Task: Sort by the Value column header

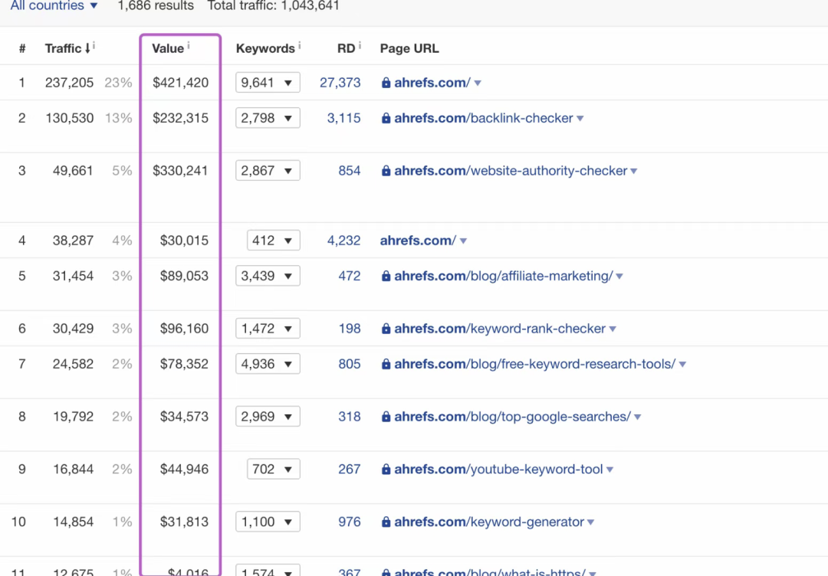Action: click(167, 48)
